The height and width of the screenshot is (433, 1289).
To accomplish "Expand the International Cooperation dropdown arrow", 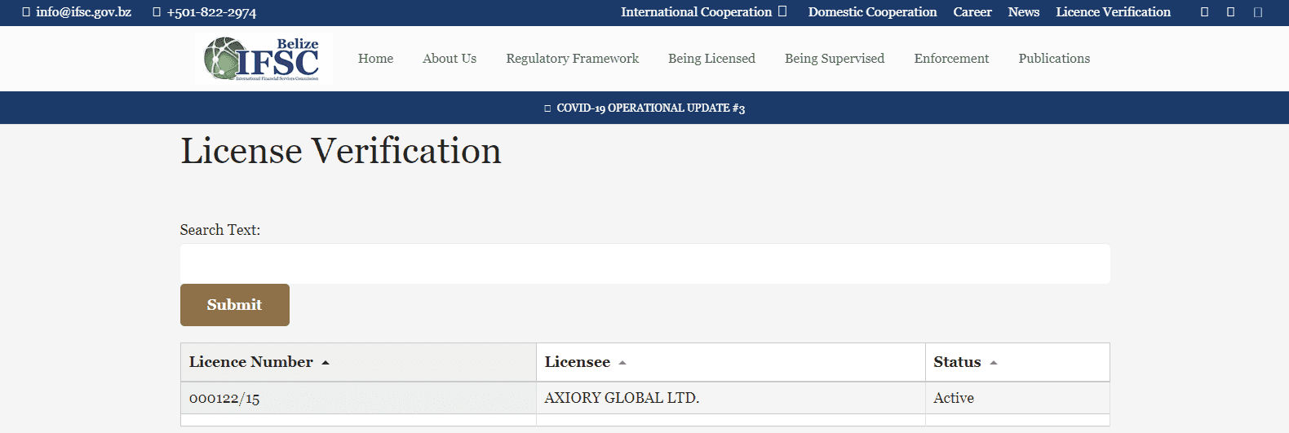I will pos(782,11).
